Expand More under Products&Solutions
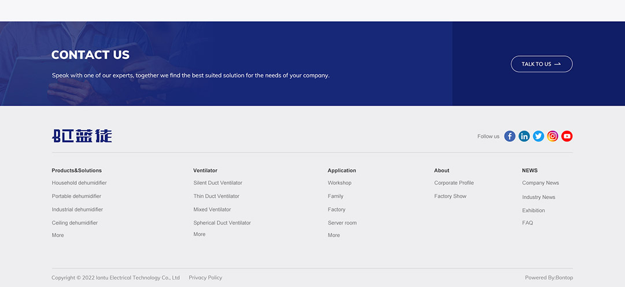The width and height of the screenshot is (625, 287). coord(58,236)
